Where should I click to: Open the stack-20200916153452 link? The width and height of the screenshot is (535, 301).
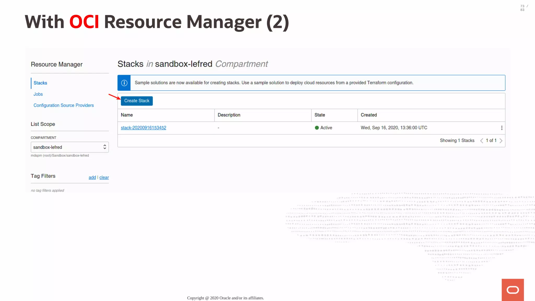click(x=143, y=128)
